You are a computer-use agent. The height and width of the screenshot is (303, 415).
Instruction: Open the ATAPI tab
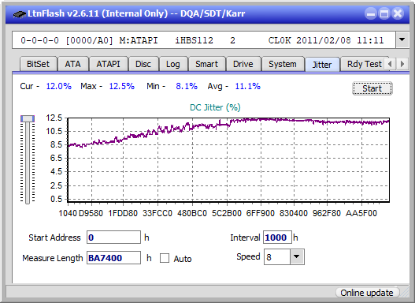tap(108, 64)
